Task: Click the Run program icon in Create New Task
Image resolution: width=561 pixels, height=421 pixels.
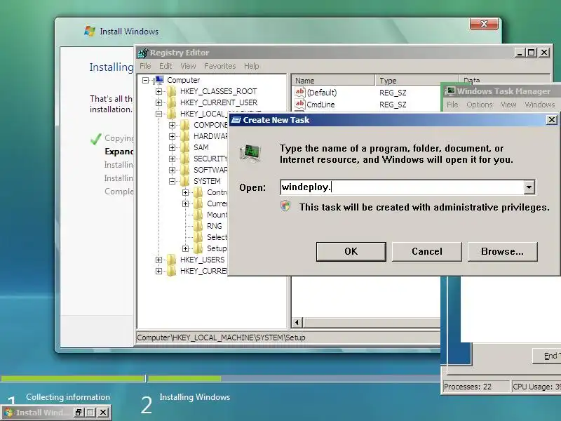Action: (x=250, y=153)
